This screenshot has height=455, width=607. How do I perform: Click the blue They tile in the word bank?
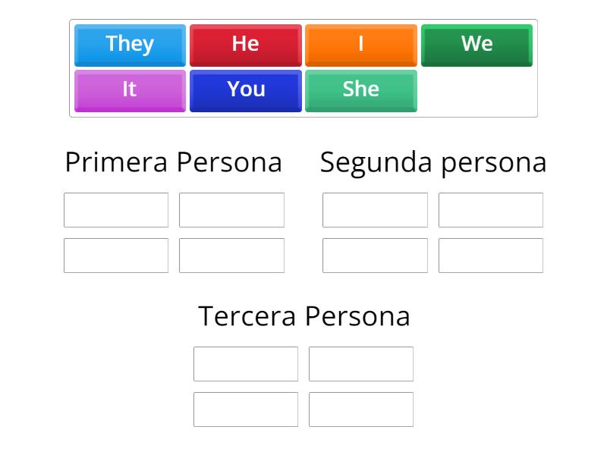(129, 45)
